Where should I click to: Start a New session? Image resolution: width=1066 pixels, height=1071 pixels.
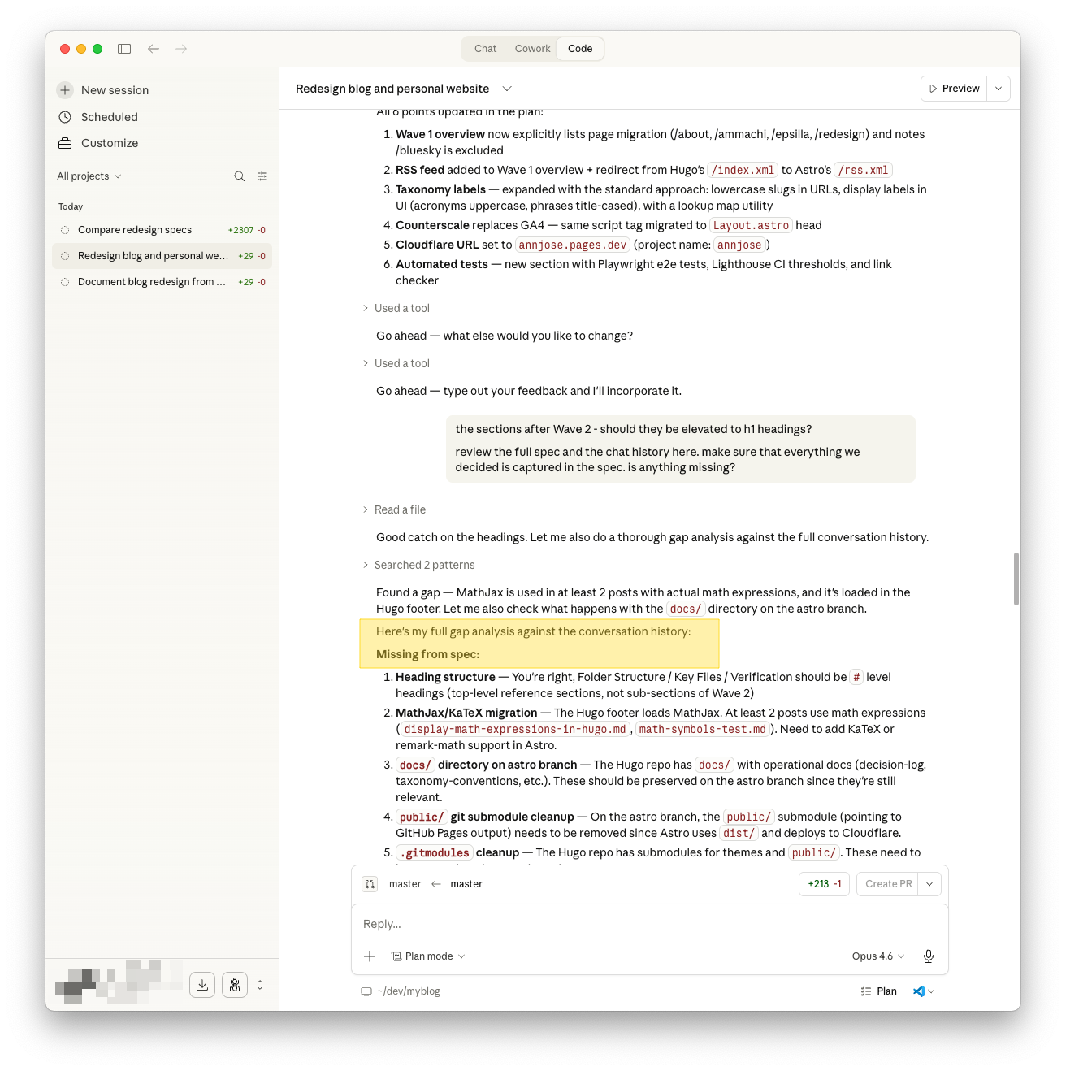(115, 90)
